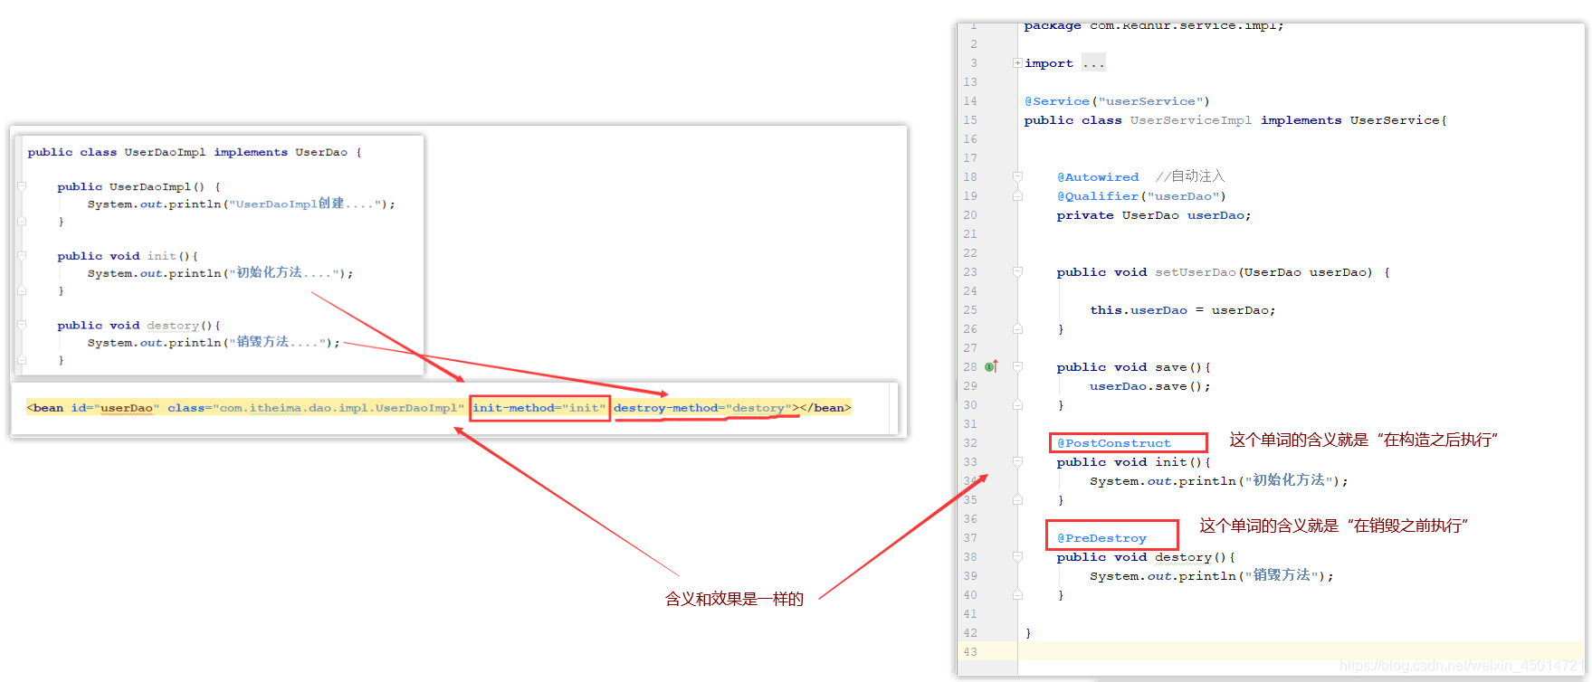1592x682 pixels.
Task: Collapse the save() method at line 28
Action: click(x=1017, y=367)
